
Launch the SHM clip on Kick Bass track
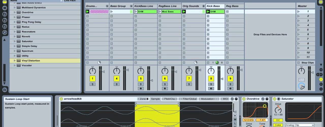[x=208, y=11]
